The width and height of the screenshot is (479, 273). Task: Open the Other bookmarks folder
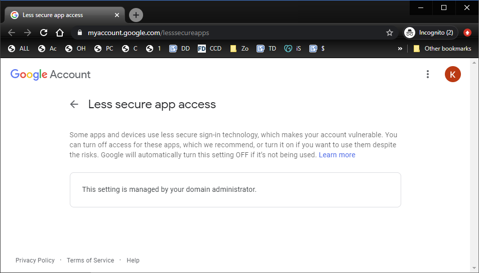coord(442,49)
